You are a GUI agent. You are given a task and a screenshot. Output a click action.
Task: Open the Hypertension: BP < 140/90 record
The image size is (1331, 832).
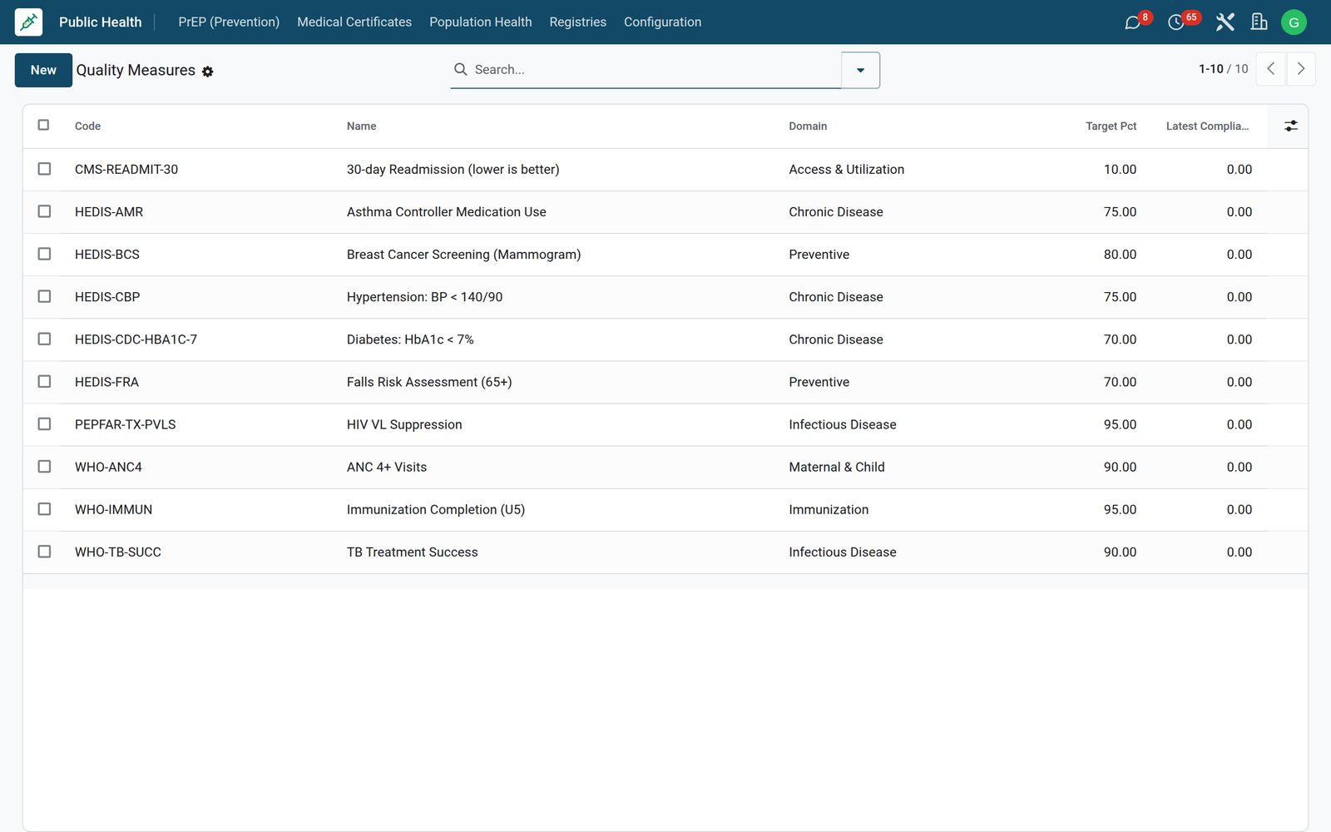[424, 297]
